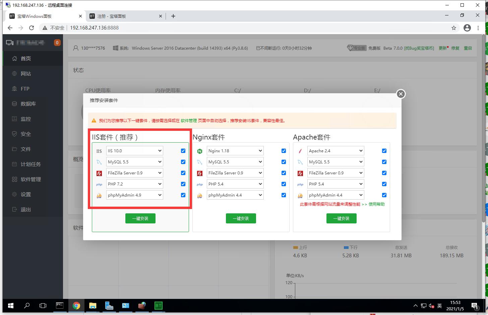Open 软件管理 in the sidebar
Image resolution: width=488 pixels, height=315 pixels.
pyautogui.click(x=33, y=179)
